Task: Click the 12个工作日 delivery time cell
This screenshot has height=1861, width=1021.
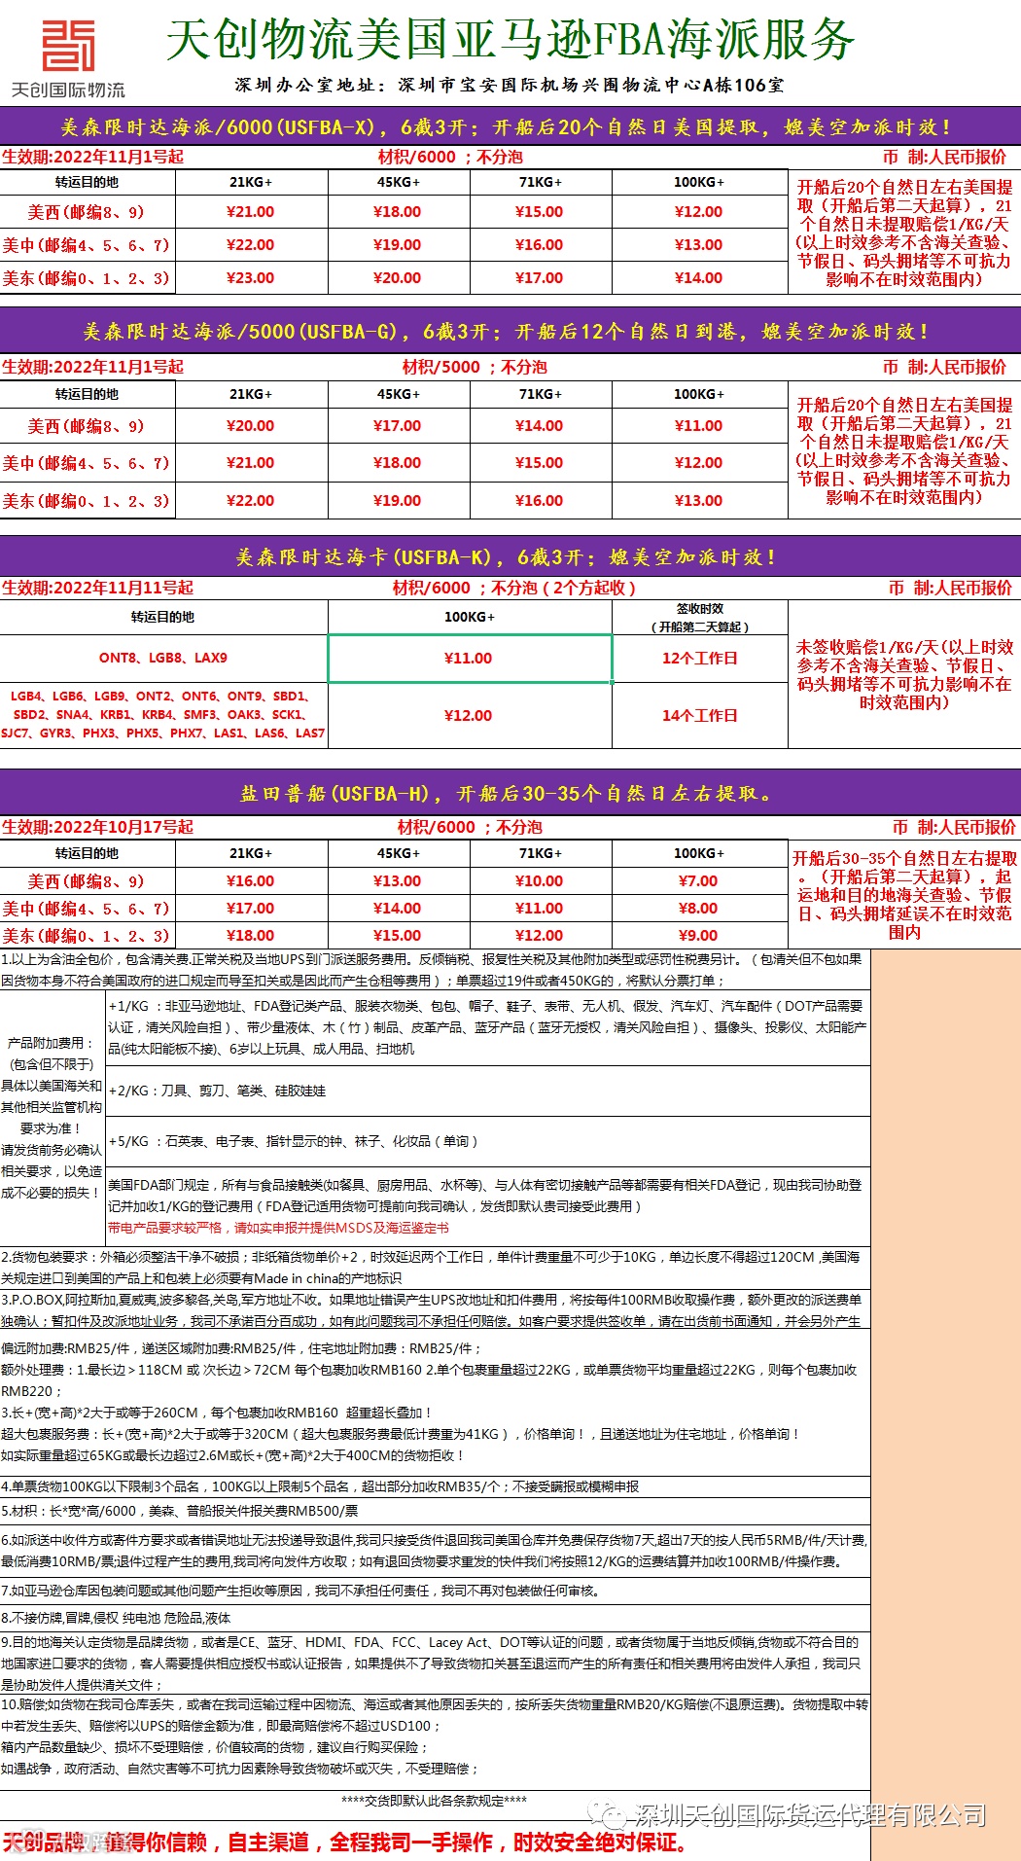Action: click(x=700, y=658)
